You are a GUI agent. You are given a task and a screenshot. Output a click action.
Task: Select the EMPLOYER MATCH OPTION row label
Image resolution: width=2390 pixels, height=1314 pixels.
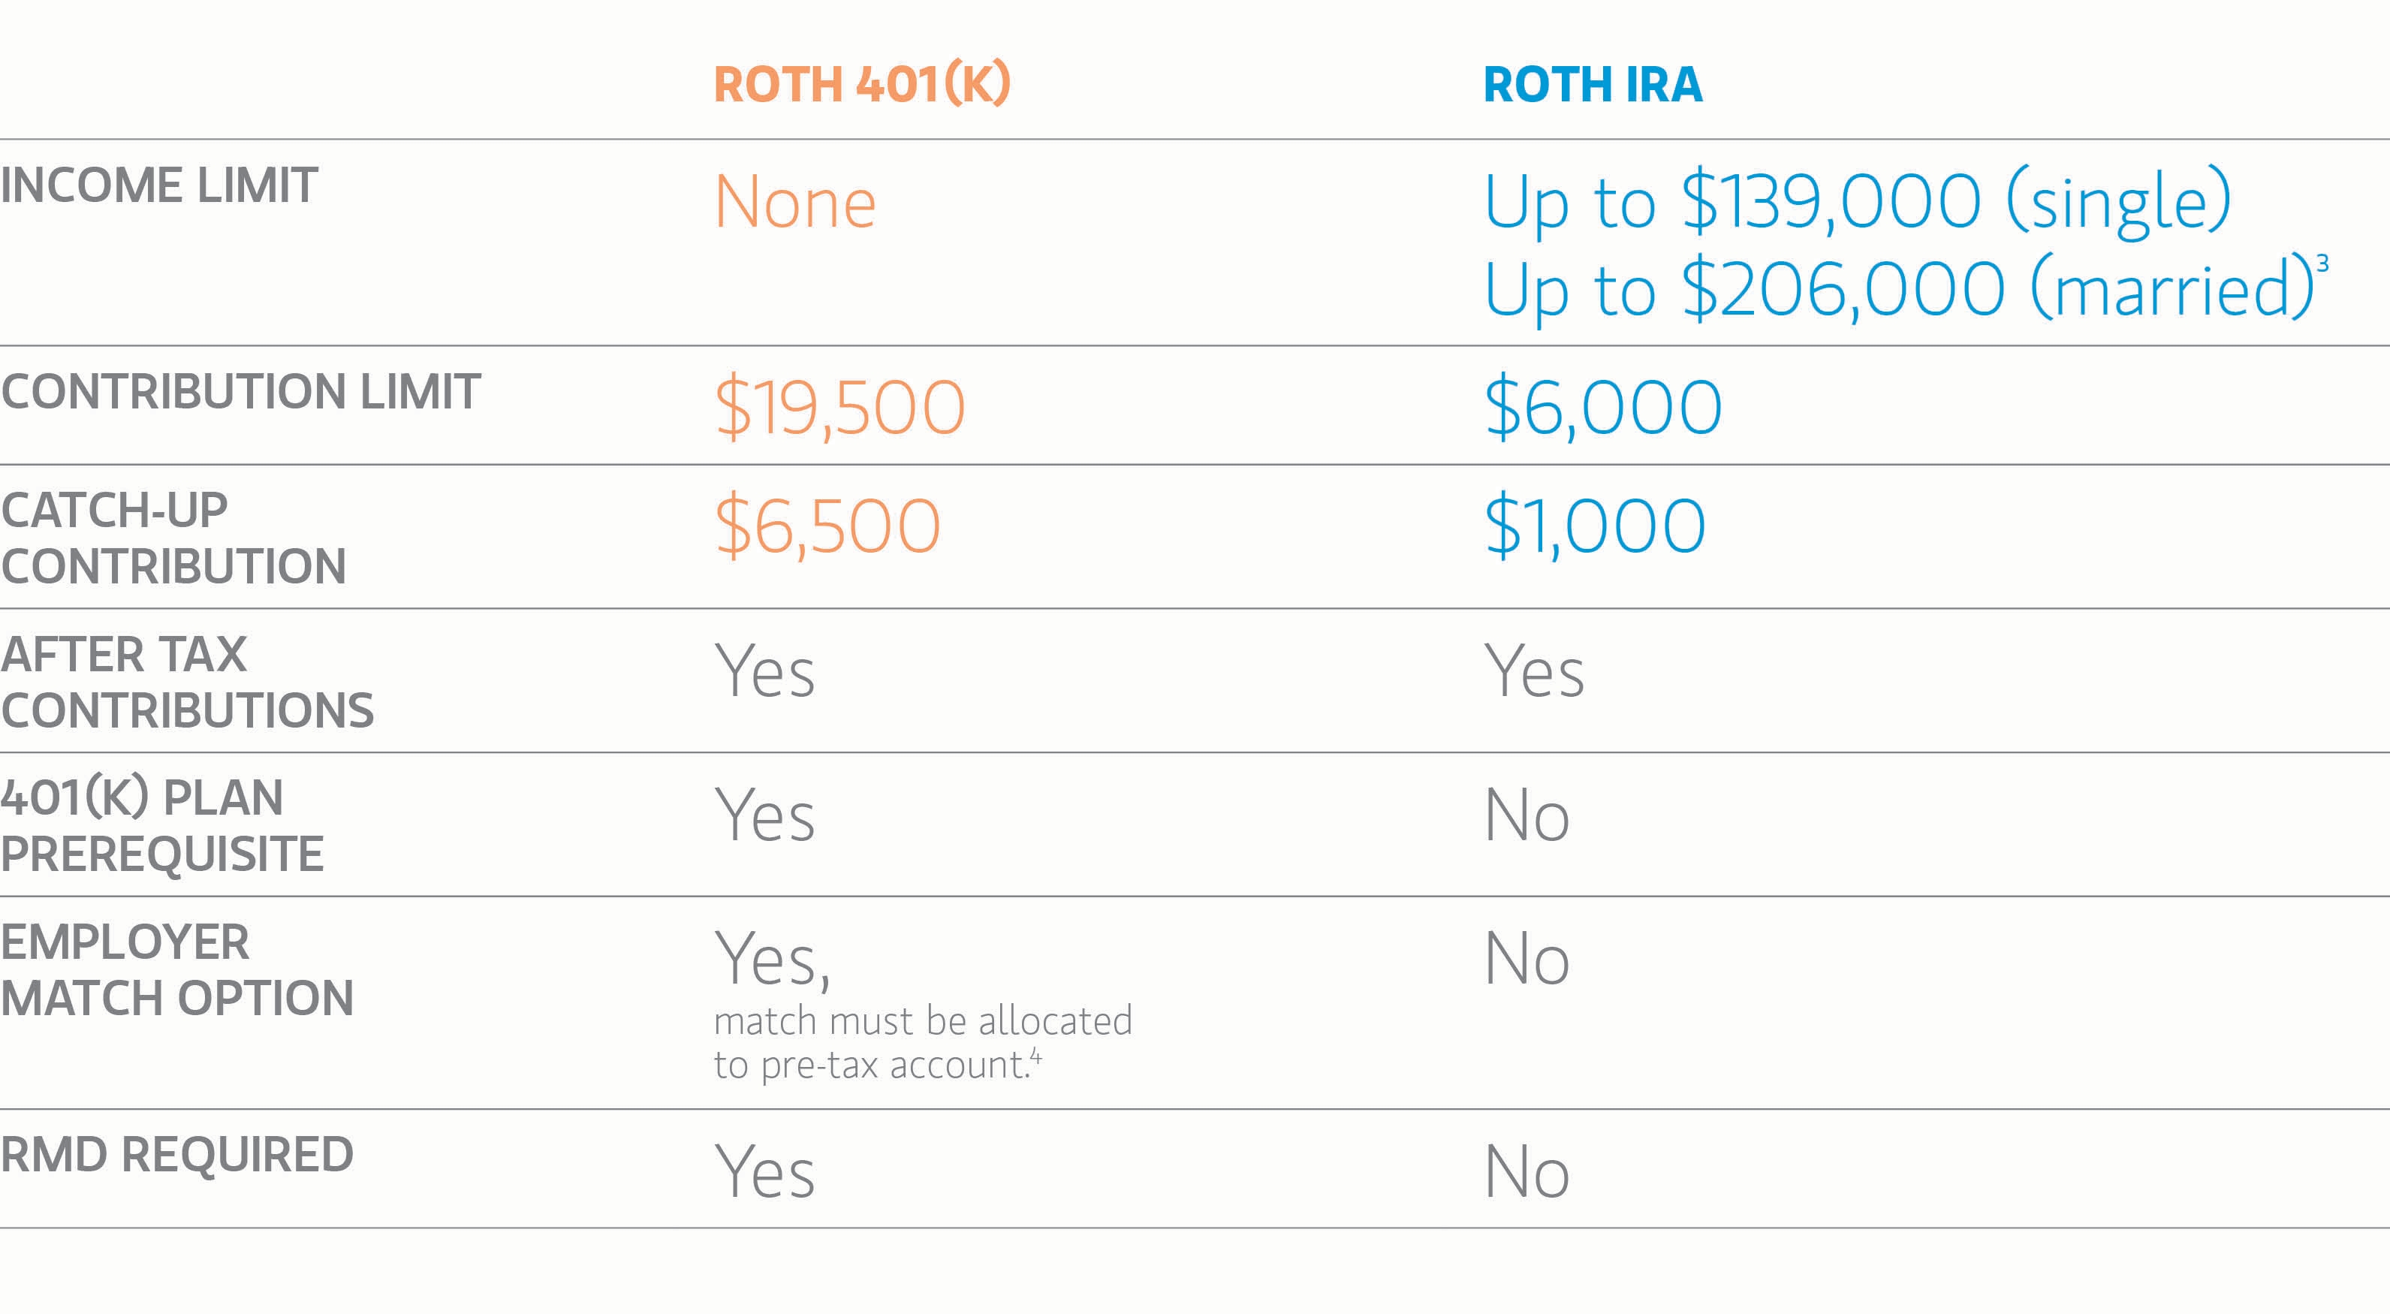coord(176,969)
